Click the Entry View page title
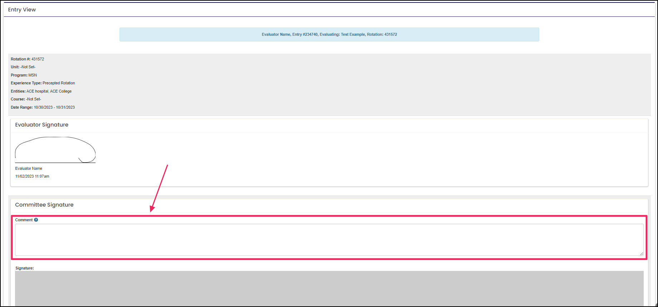658x307 pixels. (22, 10)
